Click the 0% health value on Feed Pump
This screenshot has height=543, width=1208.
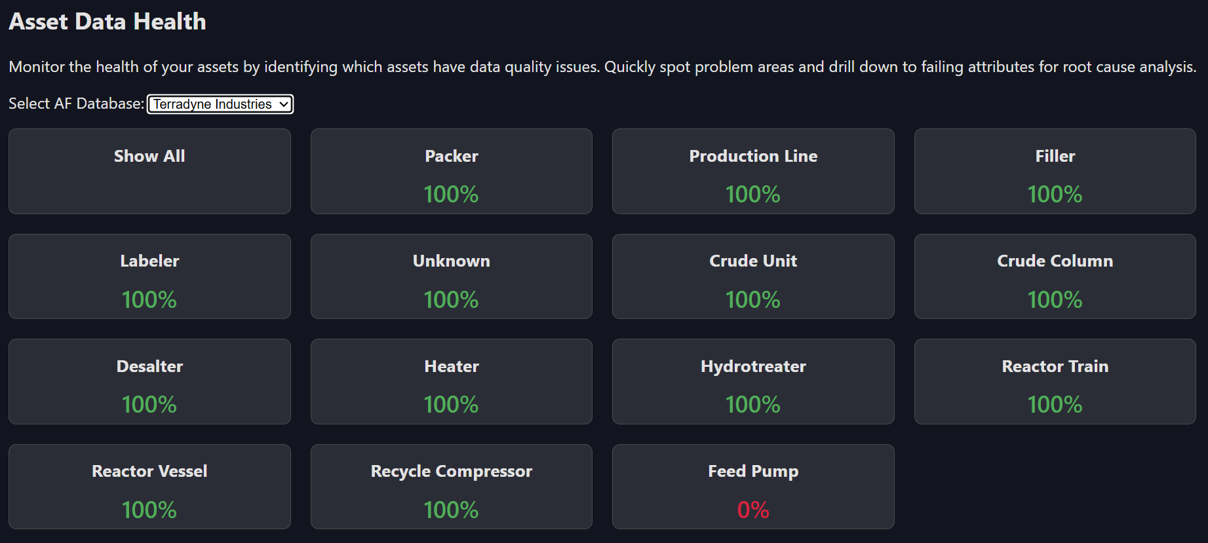753,510
